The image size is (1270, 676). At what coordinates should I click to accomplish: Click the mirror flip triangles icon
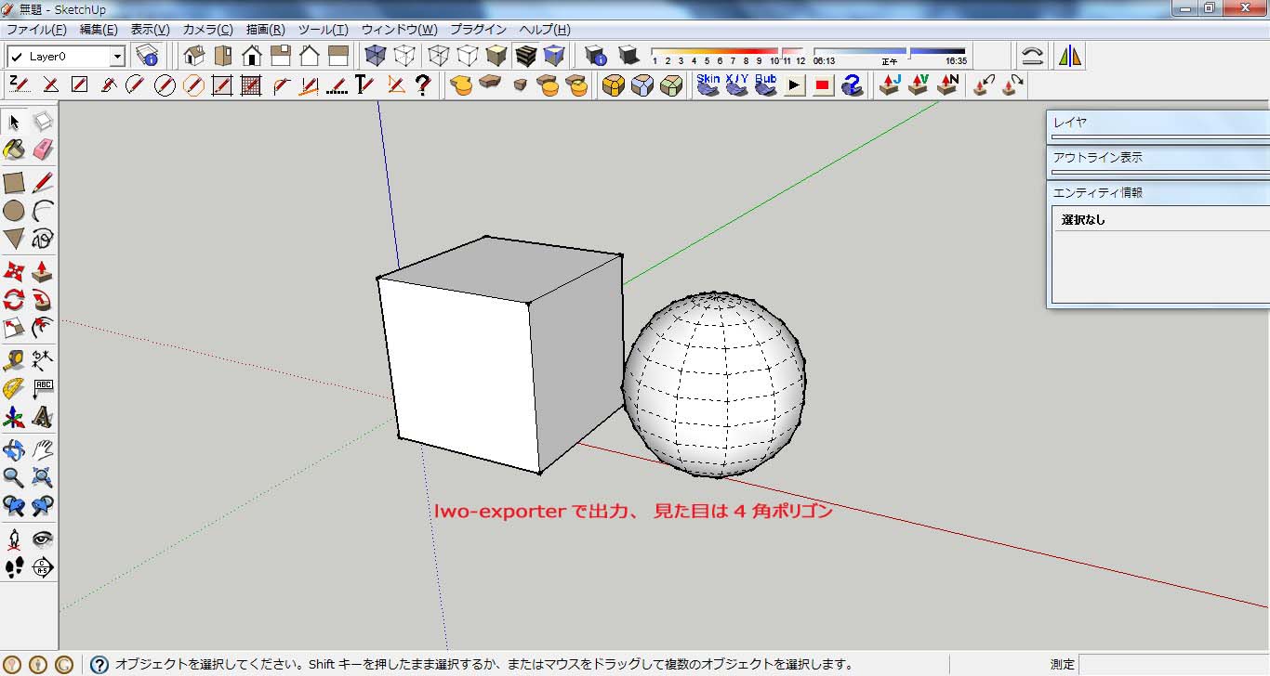click(1070, 56)
